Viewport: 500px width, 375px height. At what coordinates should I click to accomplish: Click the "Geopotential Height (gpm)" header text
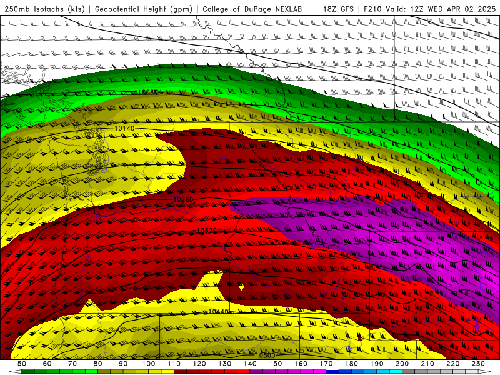[144, 9]
